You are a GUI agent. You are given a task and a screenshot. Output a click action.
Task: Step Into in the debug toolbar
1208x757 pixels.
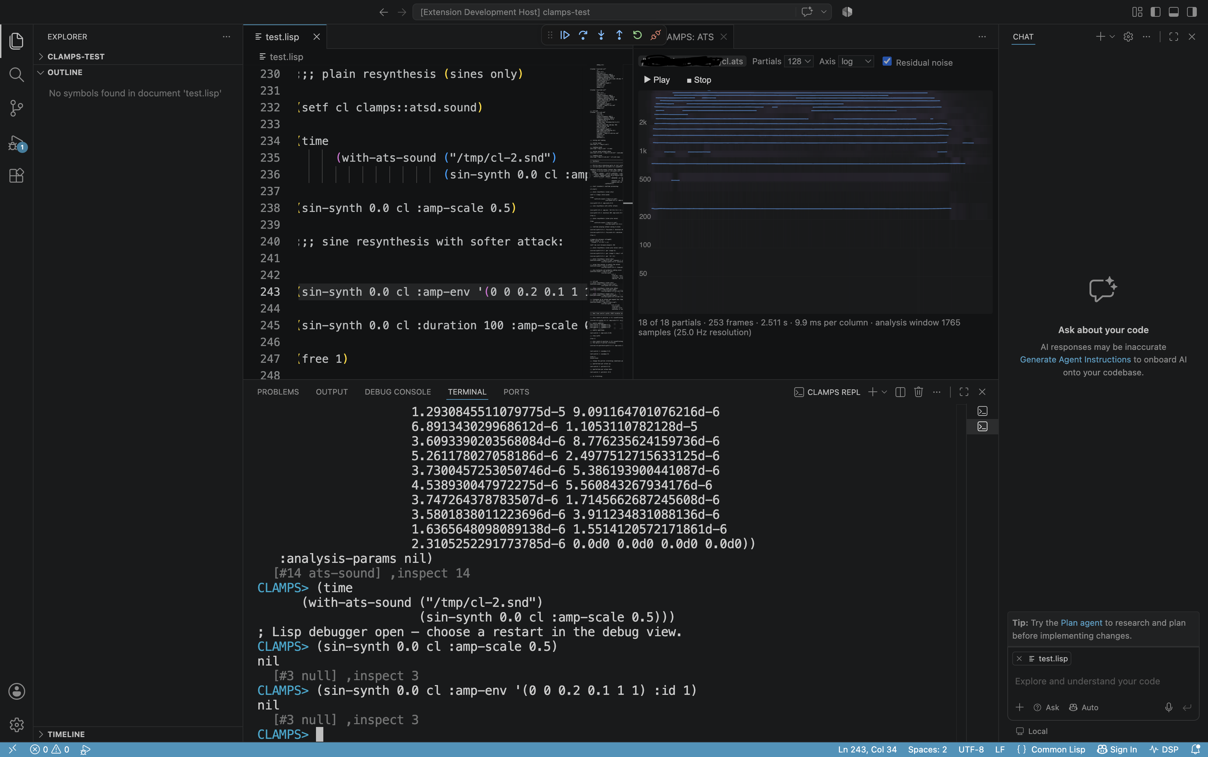click(601, 35)
